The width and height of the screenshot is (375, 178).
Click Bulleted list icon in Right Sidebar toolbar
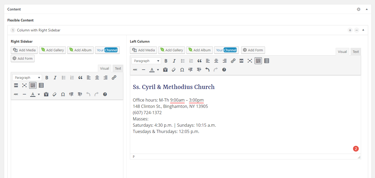(64, 78)
